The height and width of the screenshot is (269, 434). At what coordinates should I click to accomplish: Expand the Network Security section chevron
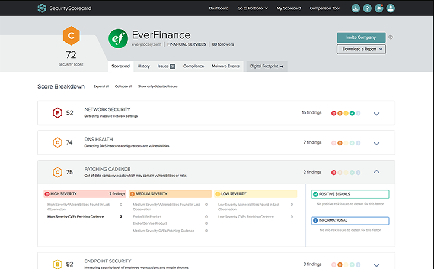[x=376, y=114]
